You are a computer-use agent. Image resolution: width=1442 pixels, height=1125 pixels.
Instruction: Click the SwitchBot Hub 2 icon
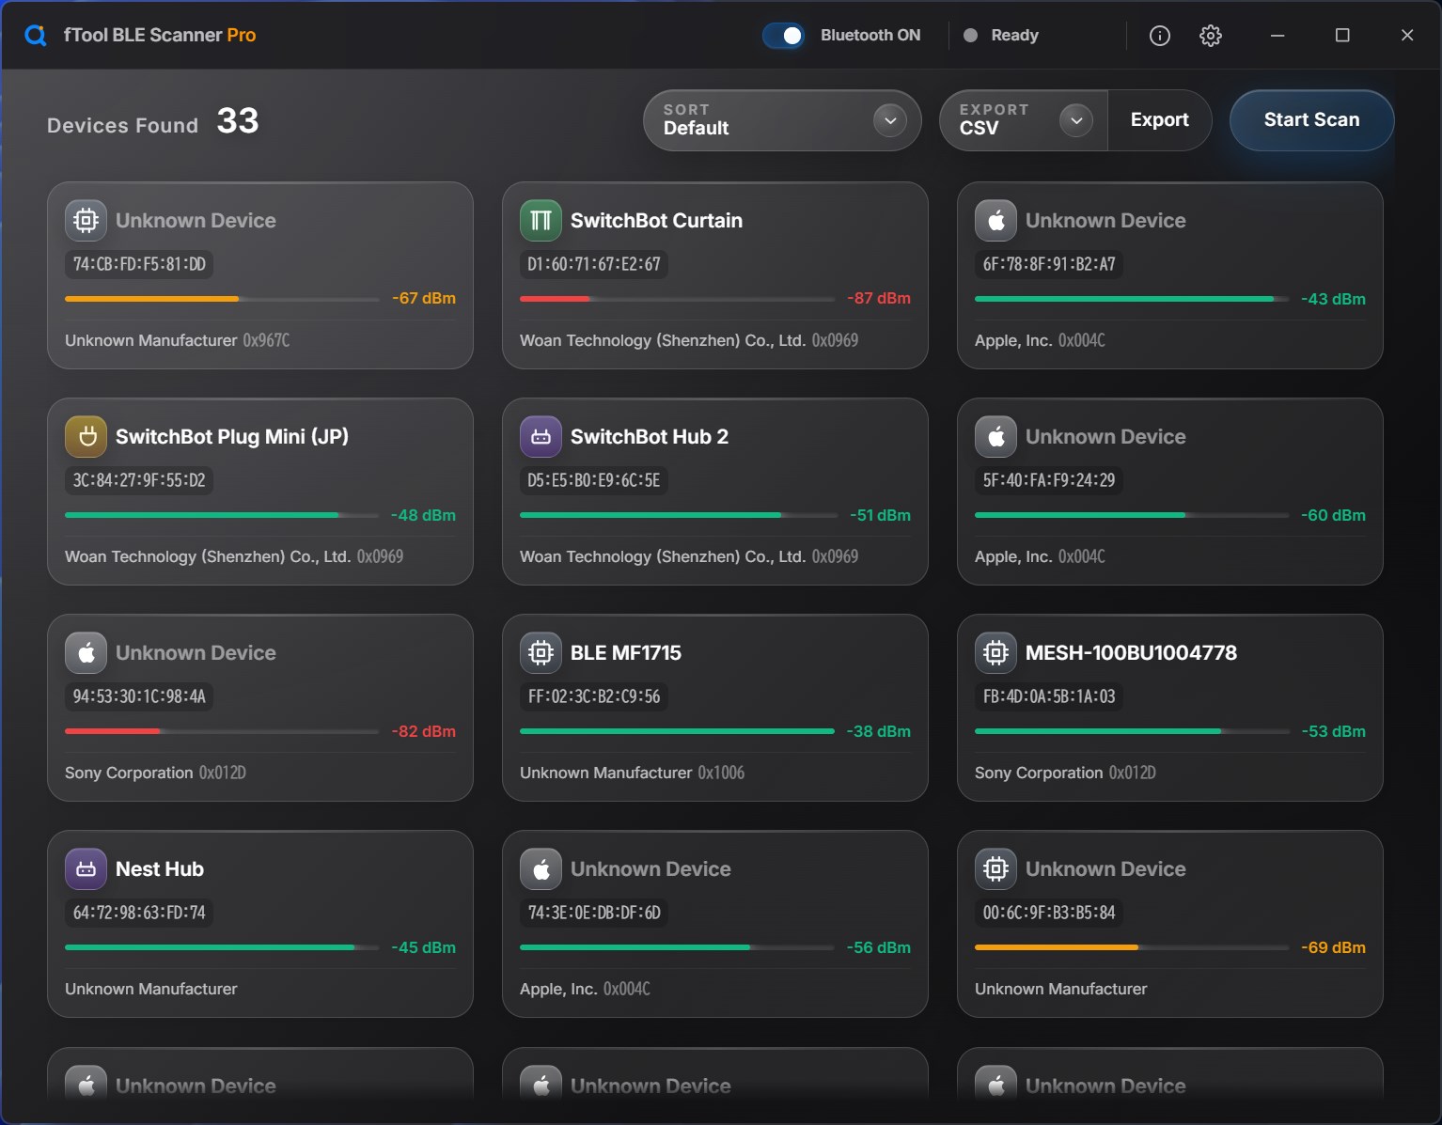[x=541, y=437]
